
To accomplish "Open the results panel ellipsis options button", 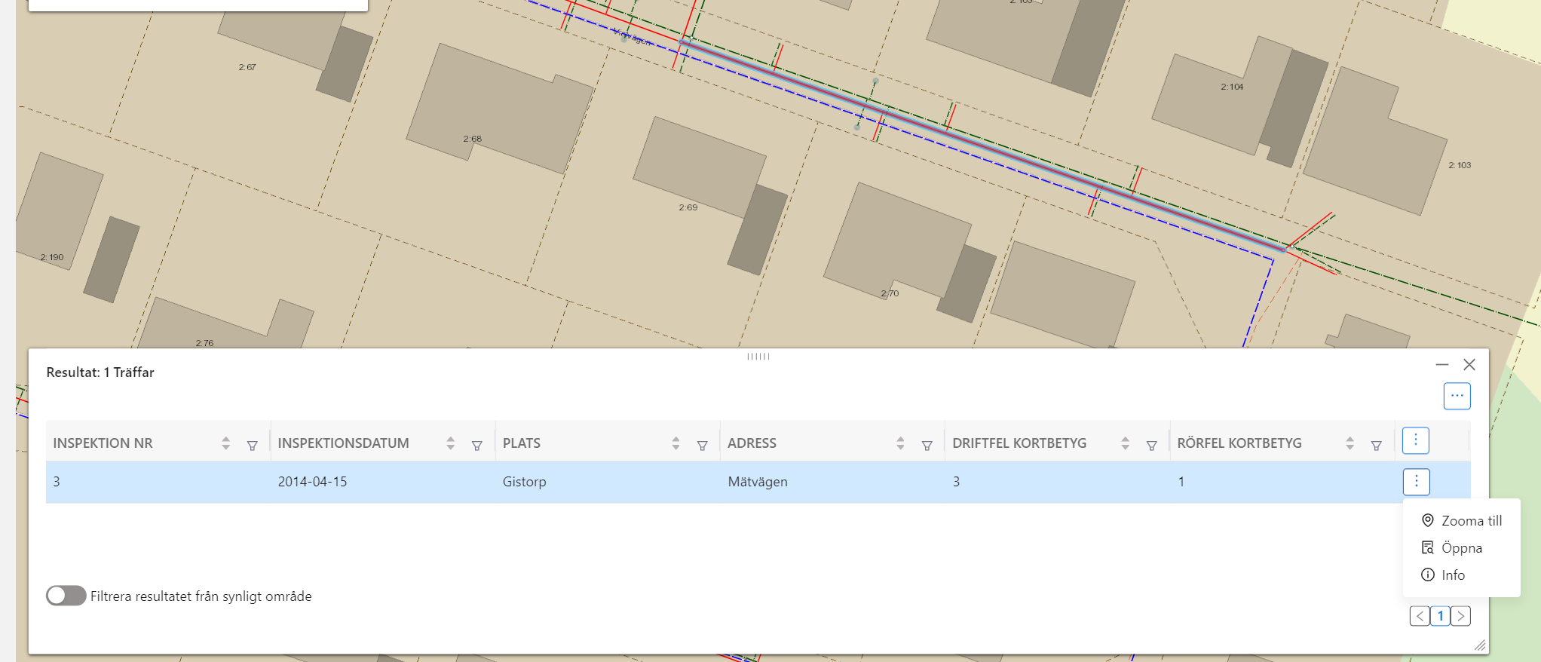I will pos(1457,396).
